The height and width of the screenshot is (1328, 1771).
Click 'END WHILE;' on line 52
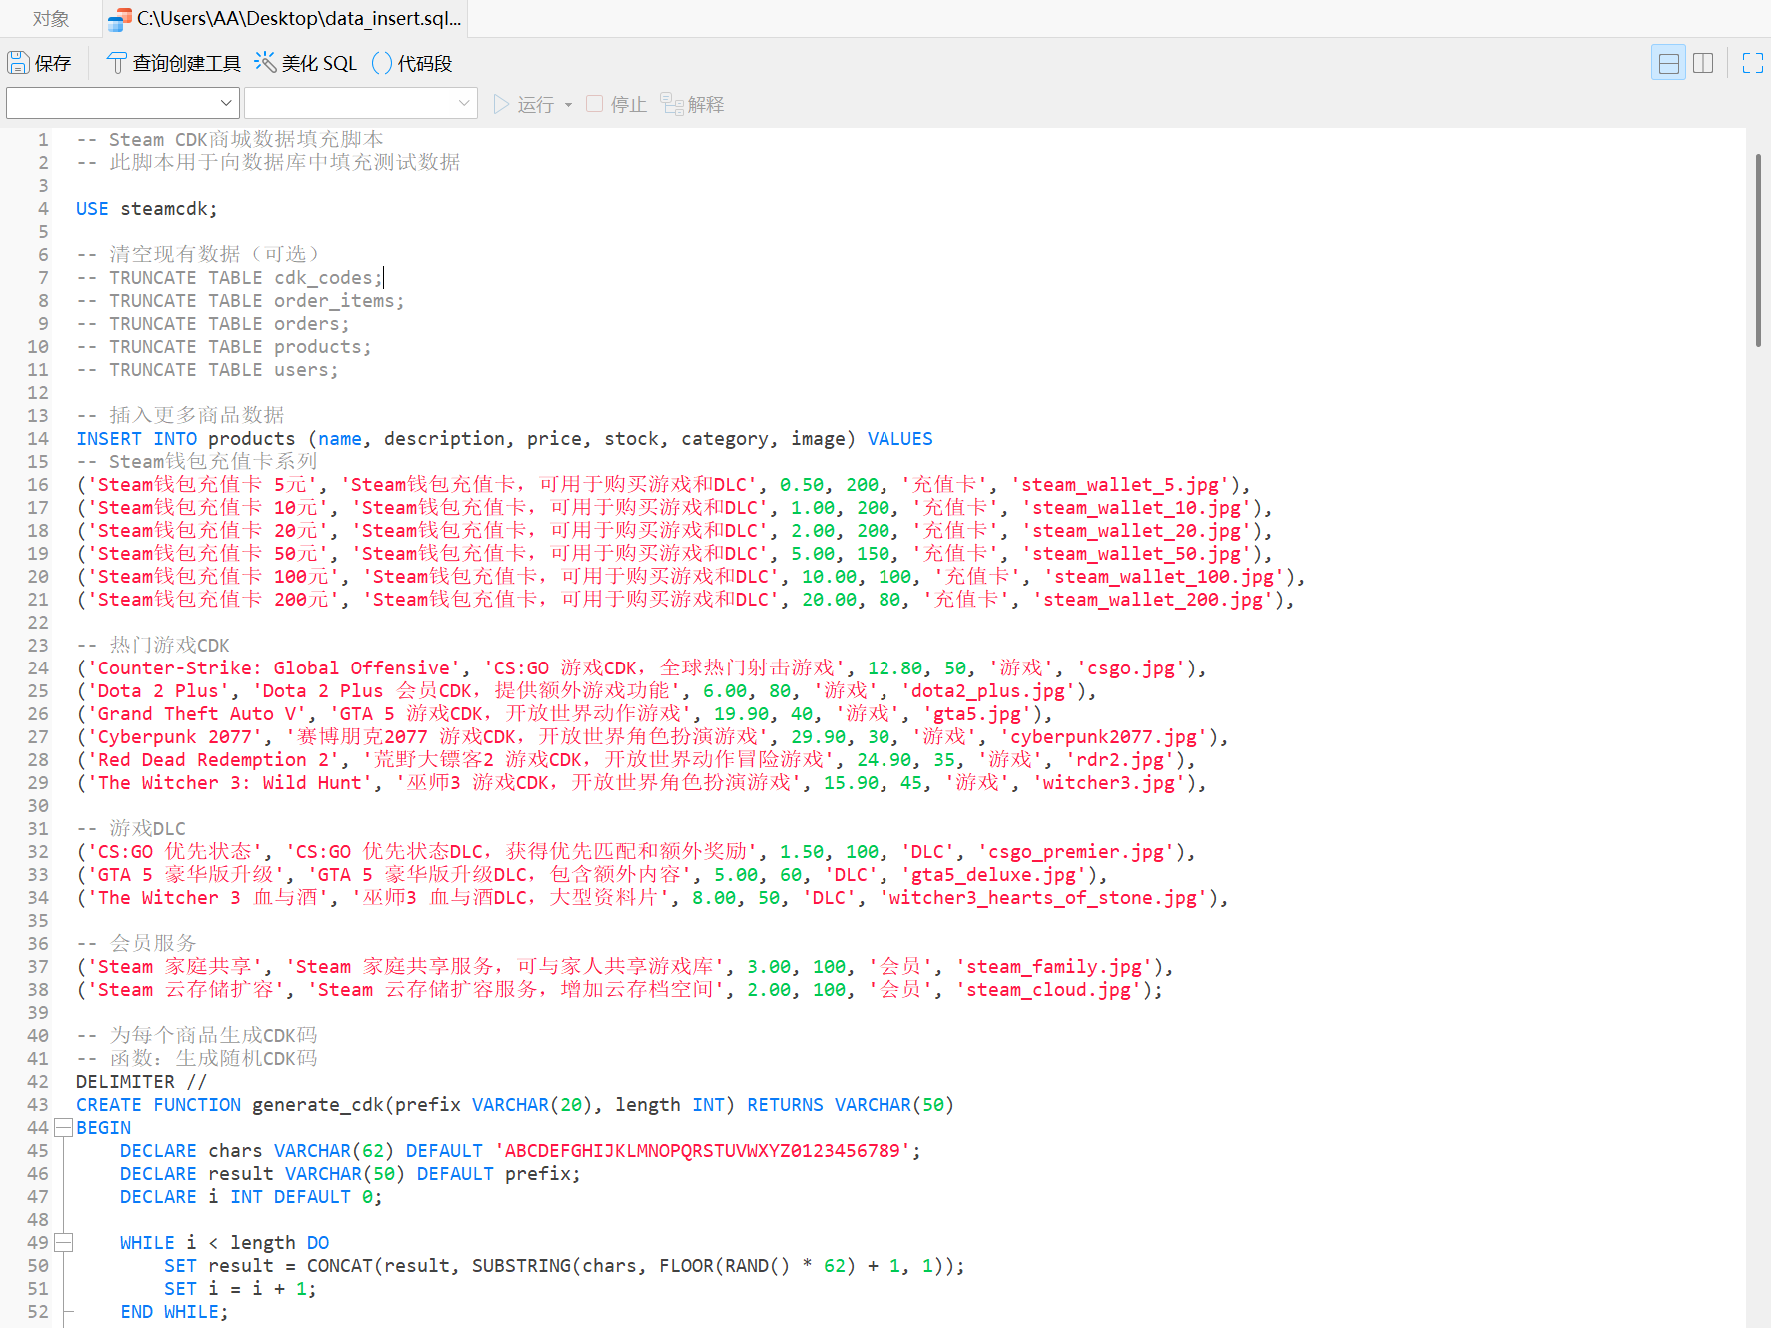[174, 1312]
